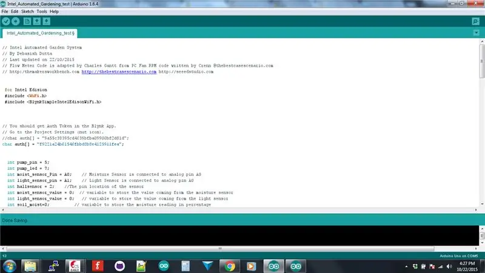The image size is (485, 273).
Task: Click the editor scroll-right arrow
Action: pyautogui.click(x=476, y=210)
